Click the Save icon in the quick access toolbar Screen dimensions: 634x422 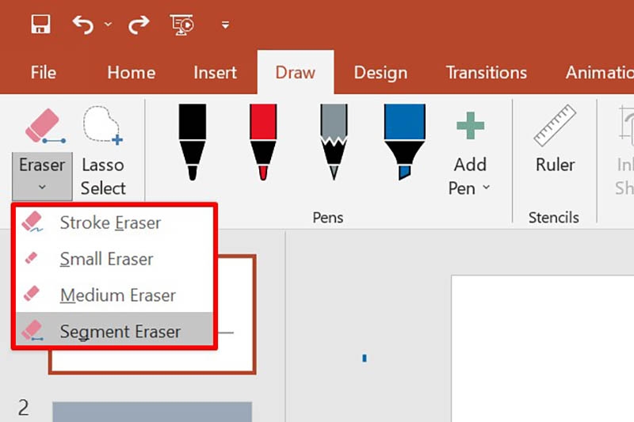(x=41, y=25)
